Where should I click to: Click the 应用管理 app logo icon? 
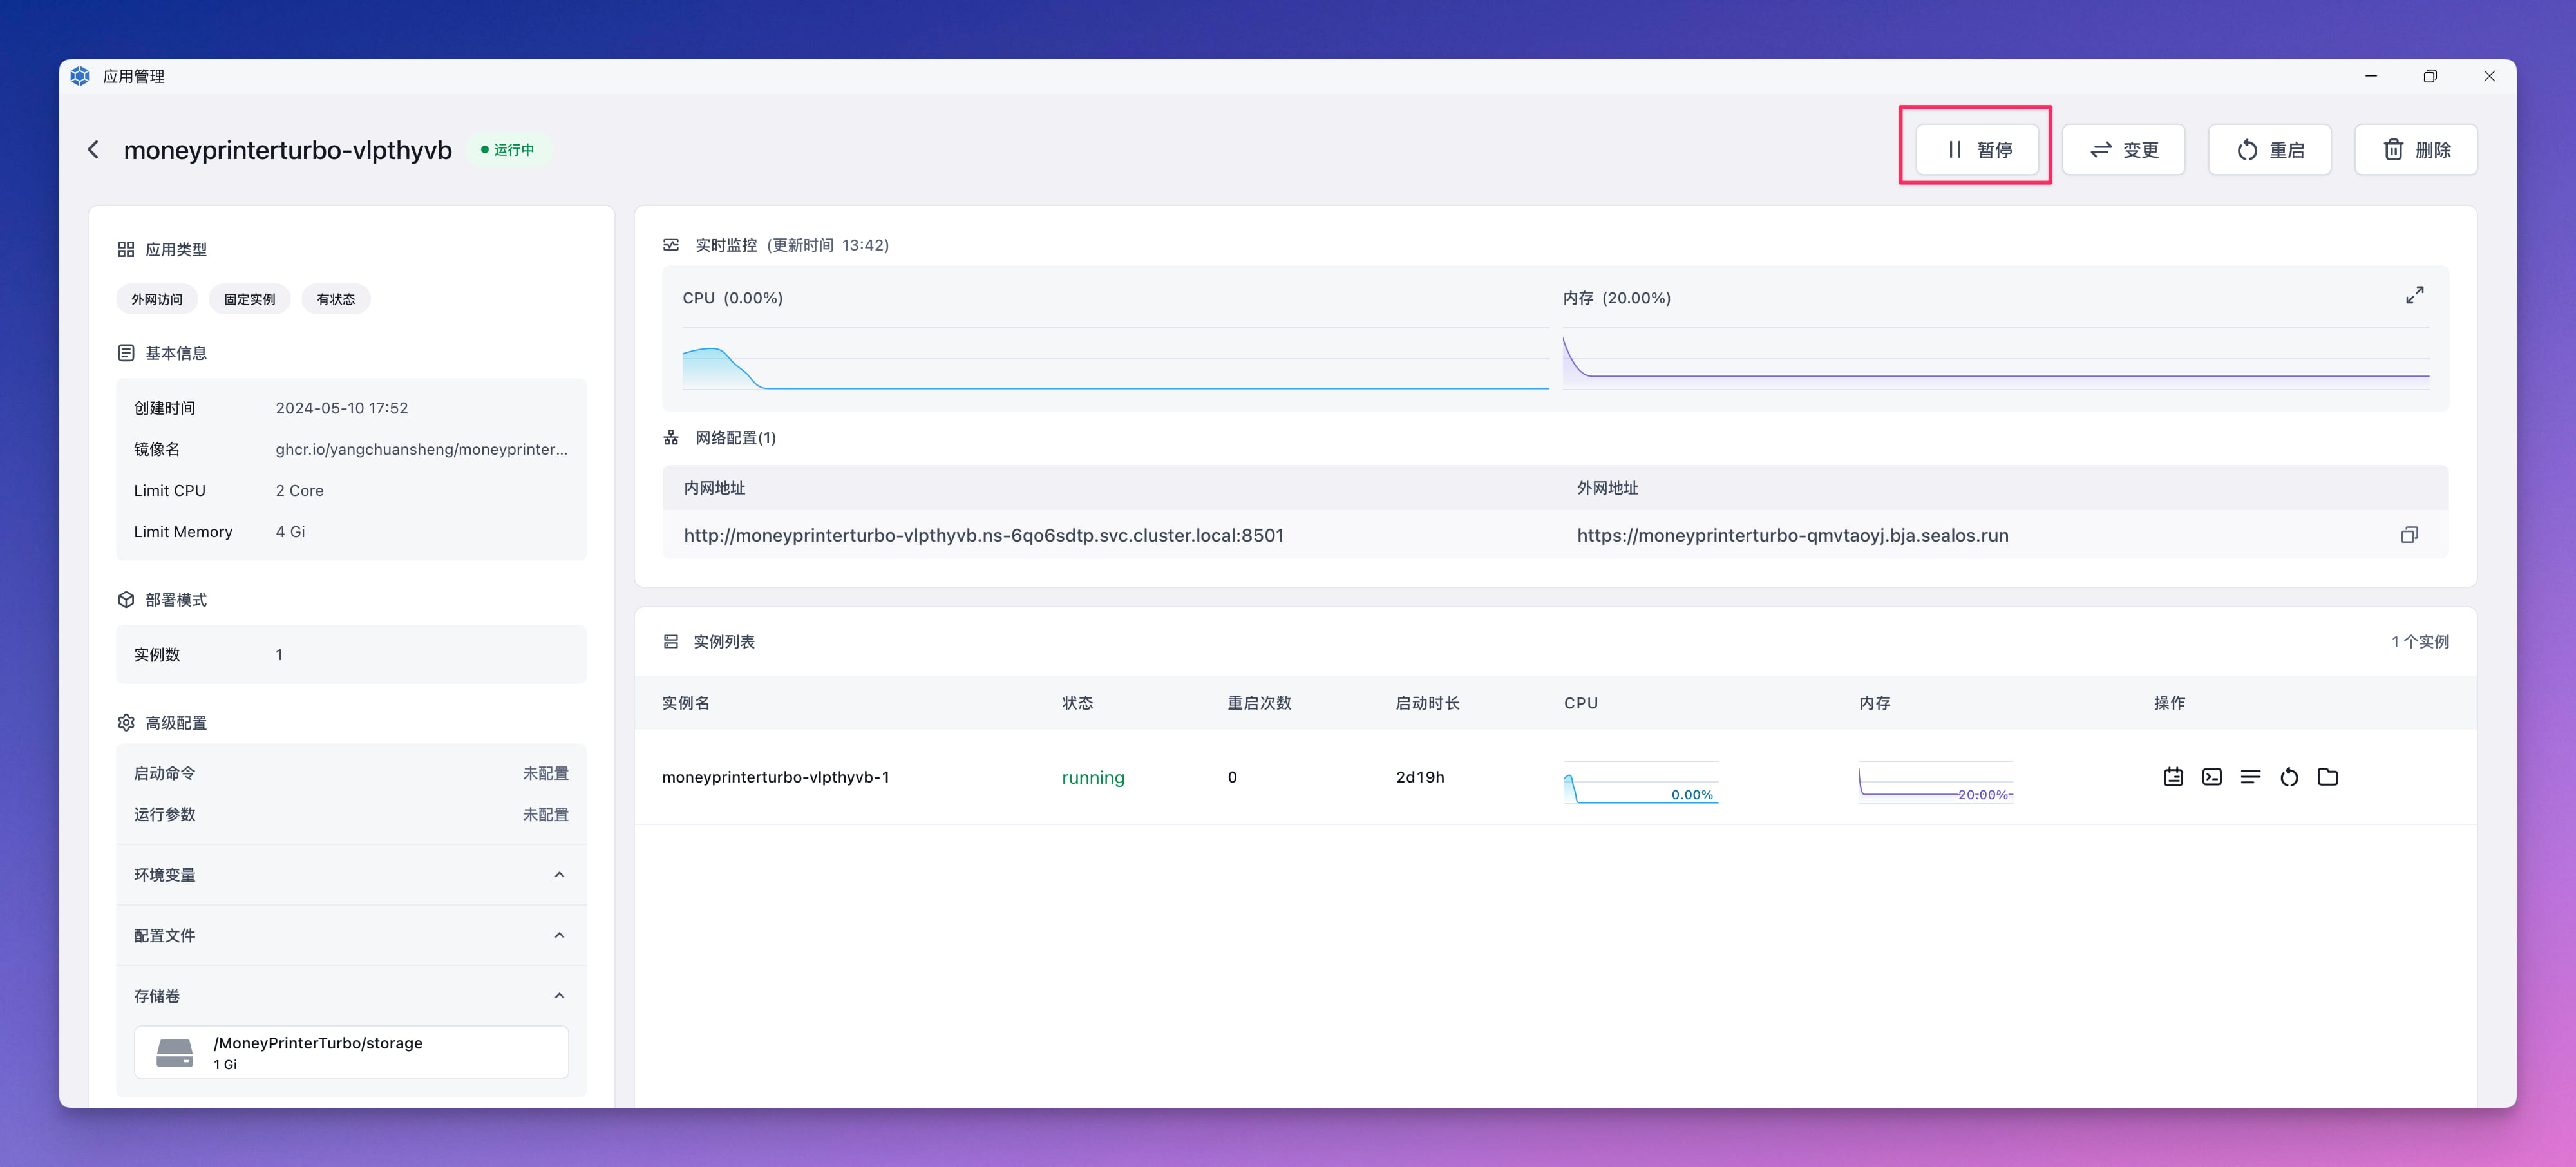[x=80, y=76]
